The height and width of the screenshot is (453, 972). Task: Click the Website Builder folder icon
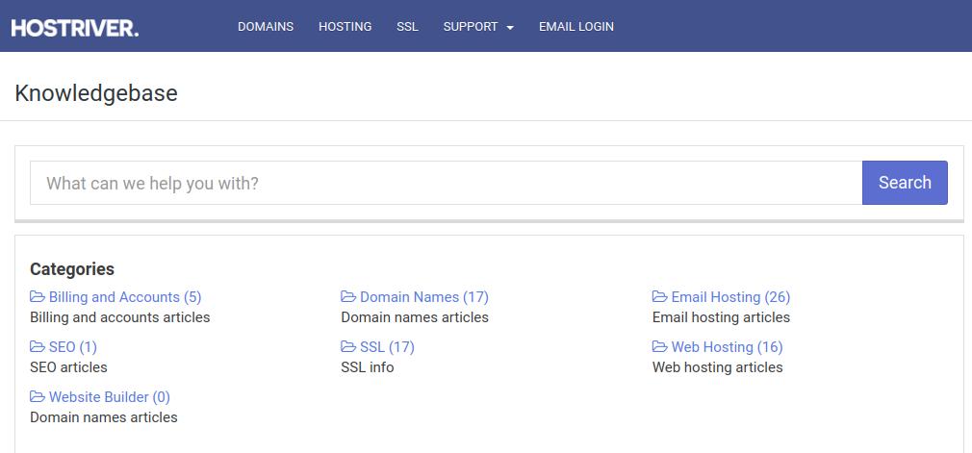tap(38, 397)
